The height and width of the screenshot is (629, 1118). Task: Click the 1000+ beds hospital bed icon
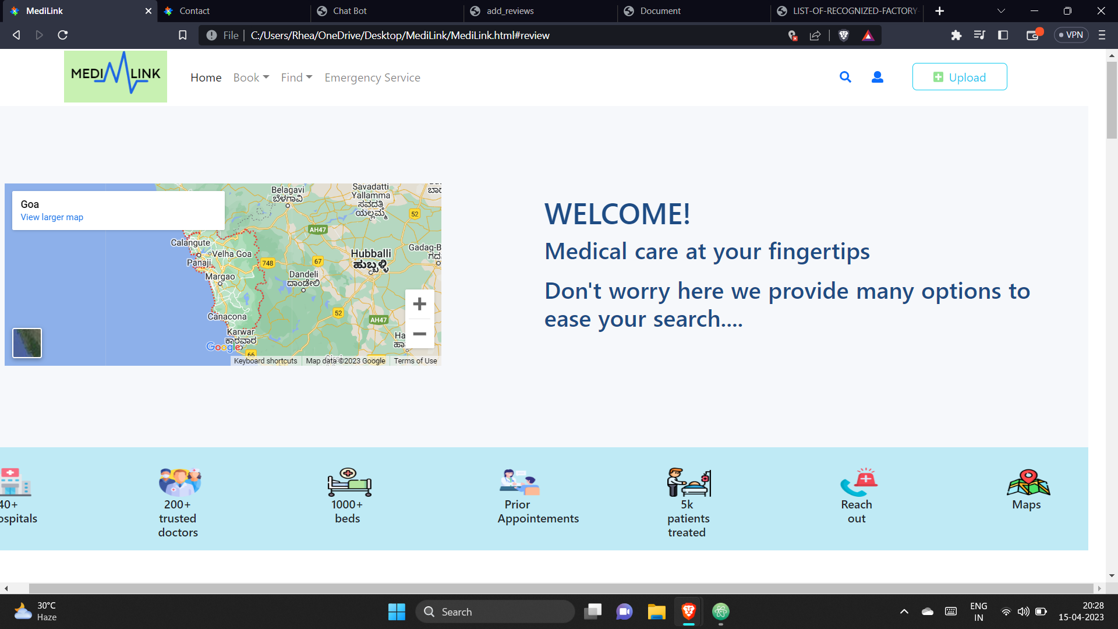[349, 482]
